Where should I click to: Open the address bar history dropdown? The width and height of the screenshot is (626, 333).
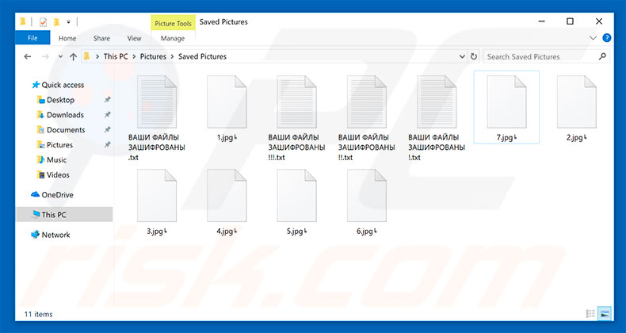point(462,57)
